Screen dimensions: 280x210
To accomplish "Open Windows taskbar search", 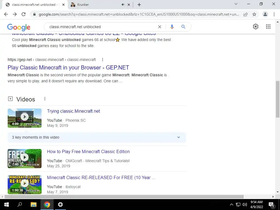I will (20, 205).
